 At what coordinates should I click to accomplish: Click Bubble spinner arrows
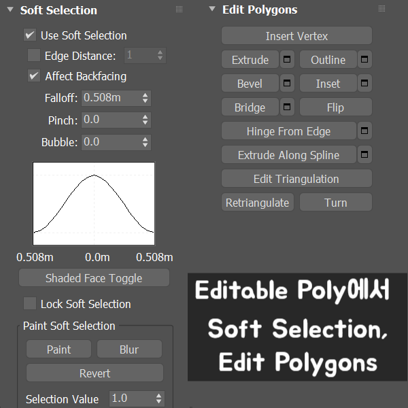(x=146, y=142)
